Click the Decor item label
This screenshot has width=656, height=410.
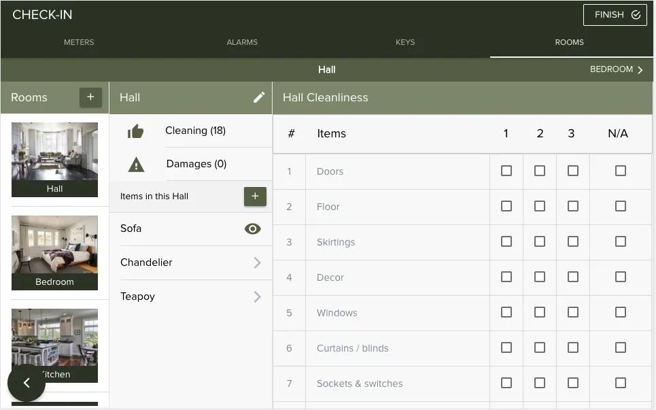[330, 277]
